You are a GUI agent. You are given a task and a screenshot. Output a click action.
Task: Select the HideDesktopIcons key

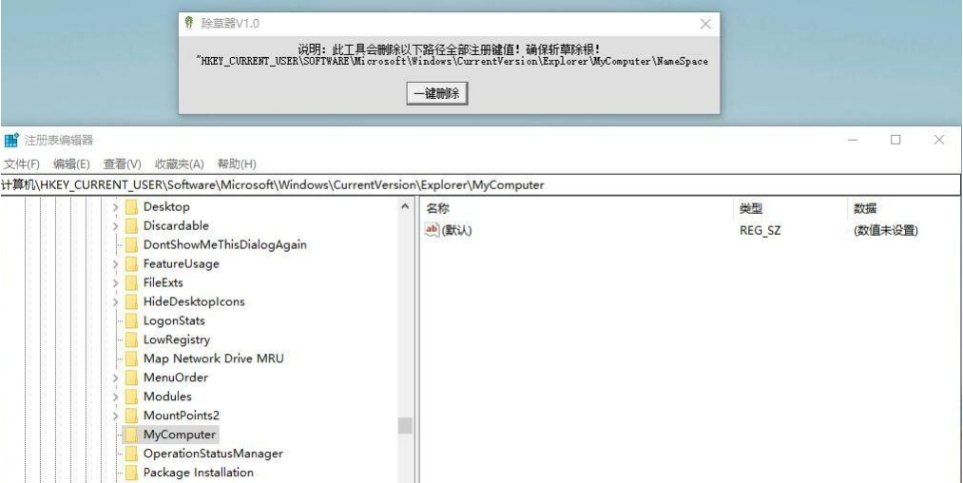[194, 301]
